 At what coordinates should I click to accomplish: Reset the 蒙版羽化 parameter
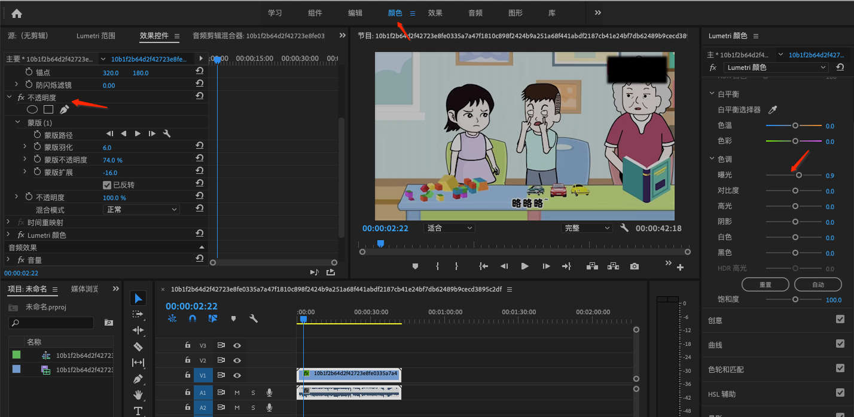coord(200,147)
